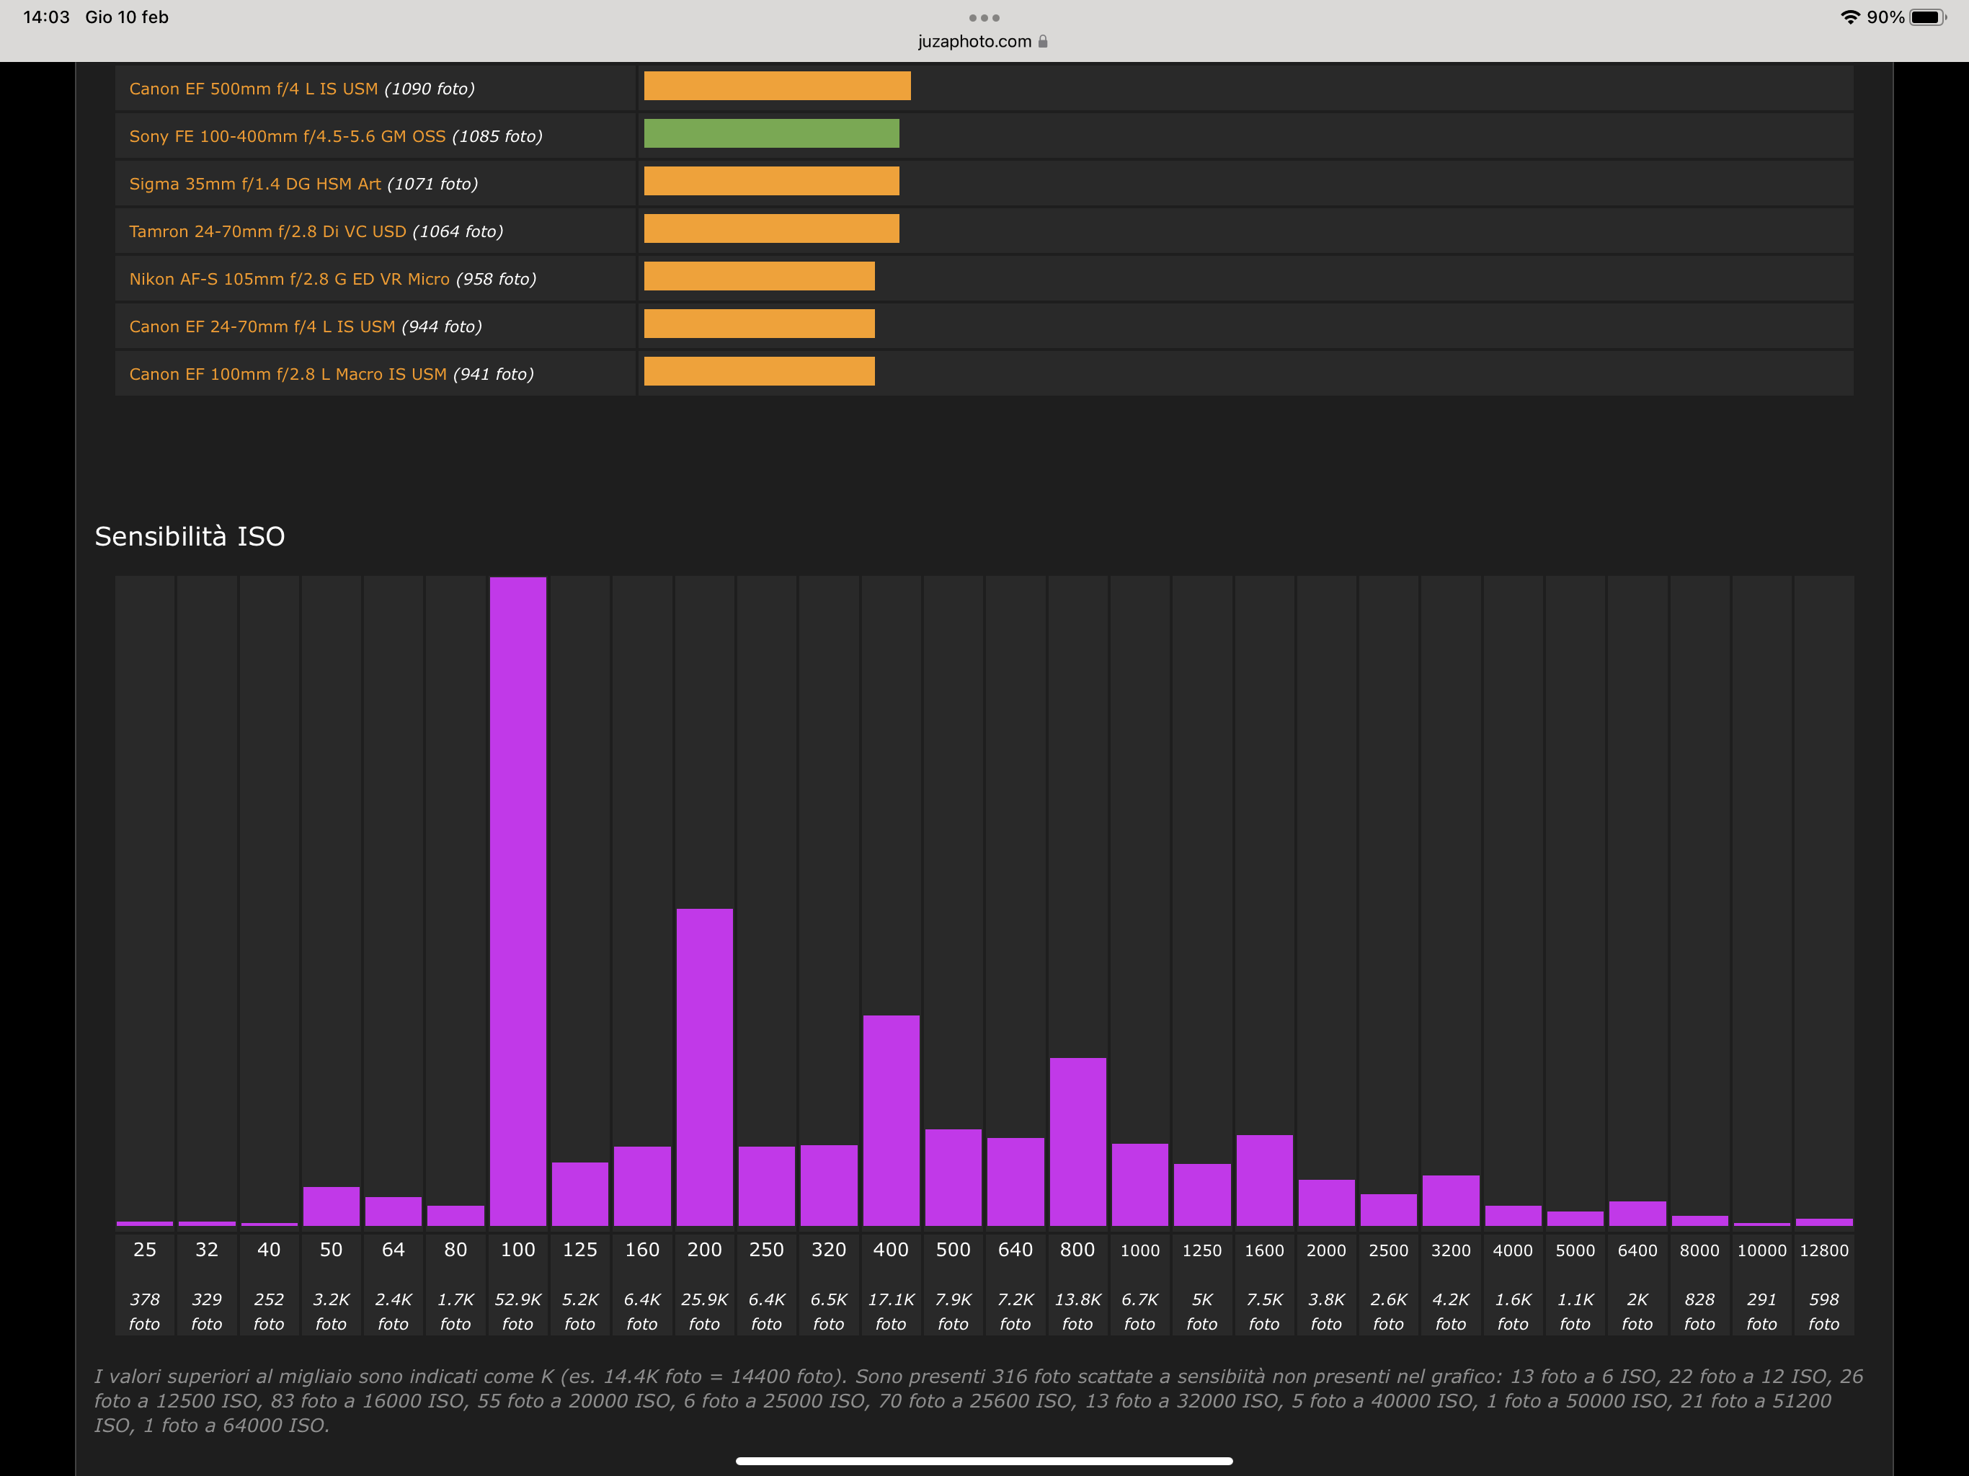Tap the battery icon in status bar

pos(1926,17)
